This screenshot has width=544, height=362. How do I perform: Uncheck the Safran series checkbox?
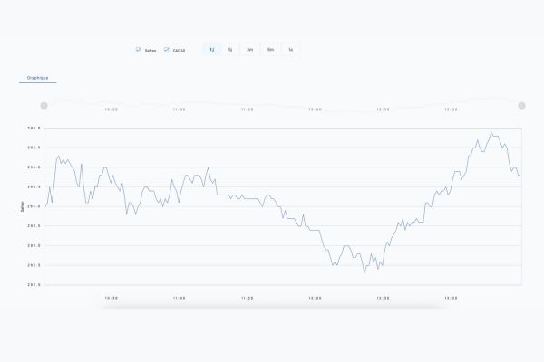[x=138, y=50]
